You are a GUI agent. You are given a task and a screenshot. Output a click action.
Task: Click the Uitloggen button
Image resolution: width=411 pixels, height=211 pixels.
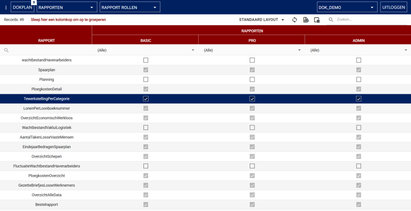click(x=394, y=8)
